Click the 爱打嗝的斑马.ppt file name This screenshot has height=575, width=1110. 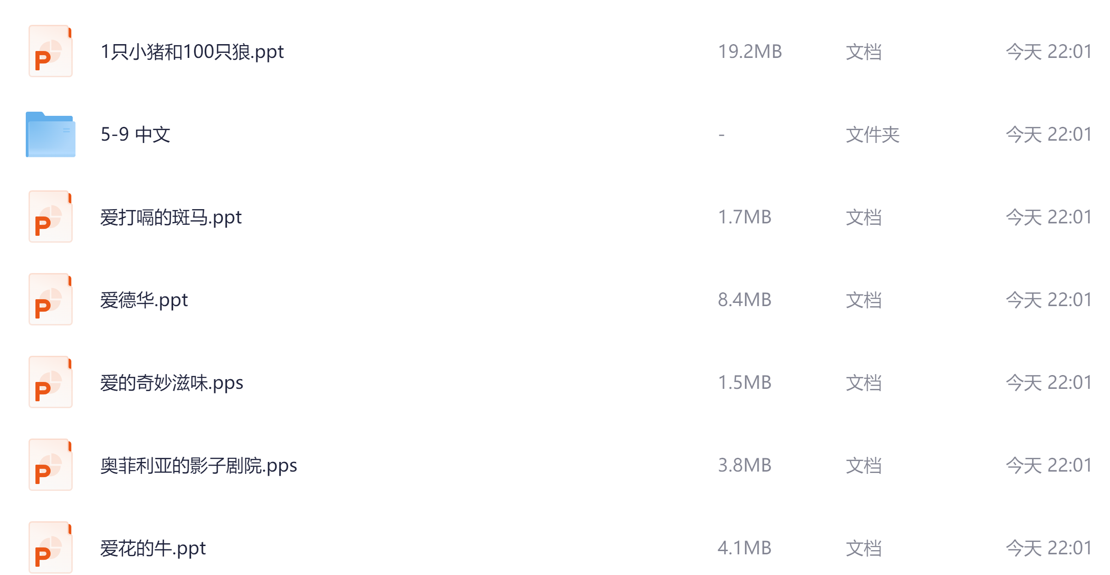171,217
